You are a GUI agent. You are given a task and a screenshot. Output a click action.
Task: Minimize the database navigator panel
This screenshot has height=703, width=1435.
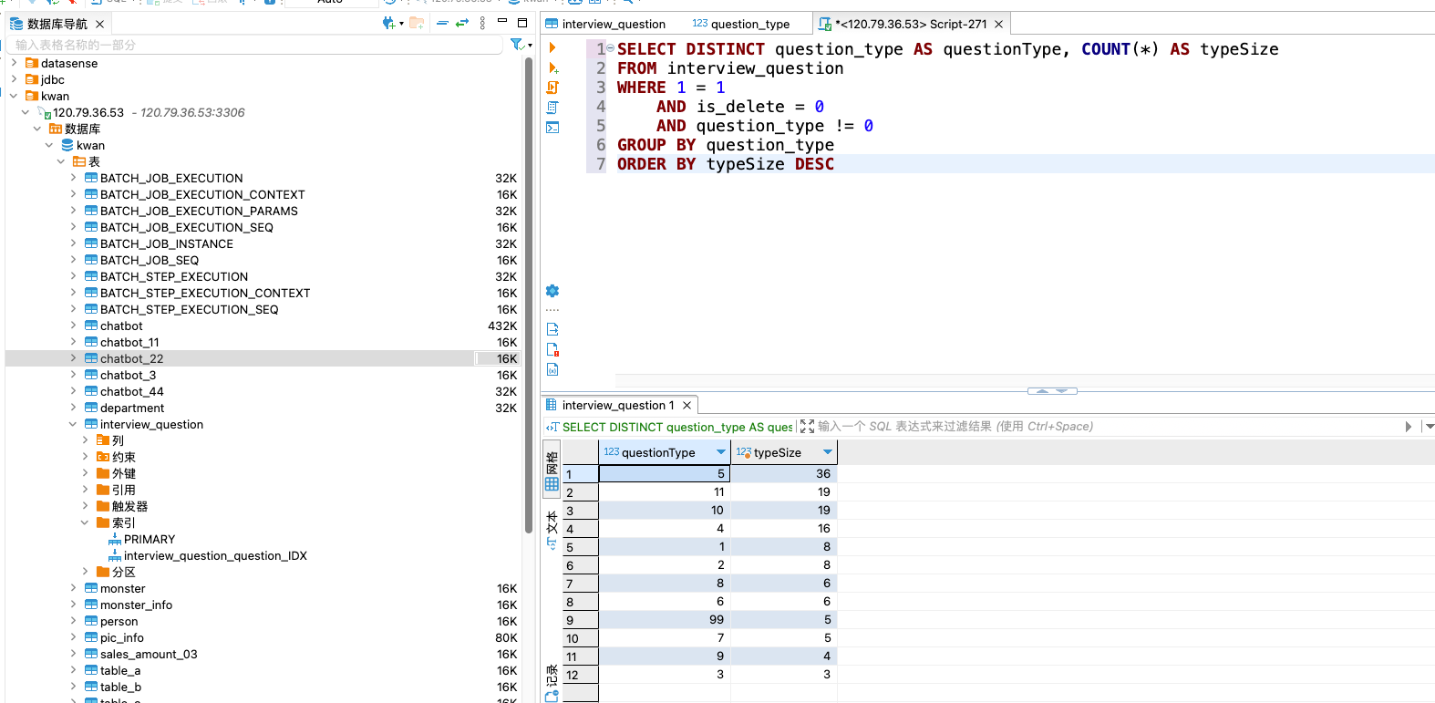click(x=501, y=23)
